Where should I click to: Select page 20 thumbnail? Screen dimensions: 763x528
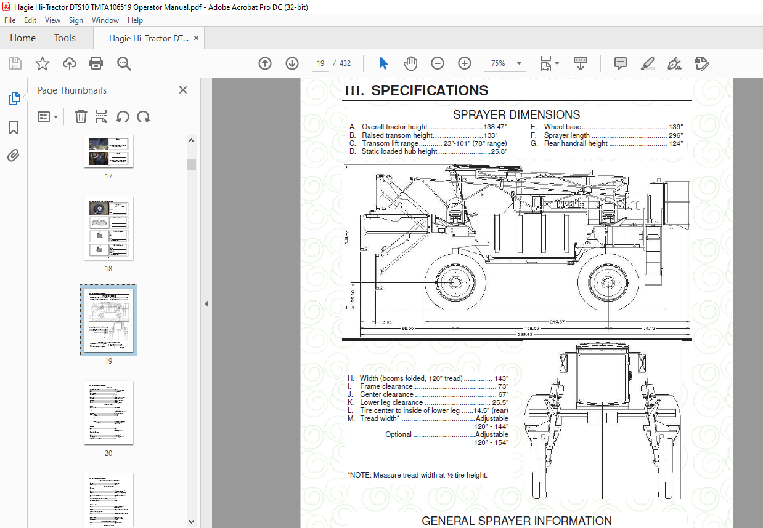108,413
